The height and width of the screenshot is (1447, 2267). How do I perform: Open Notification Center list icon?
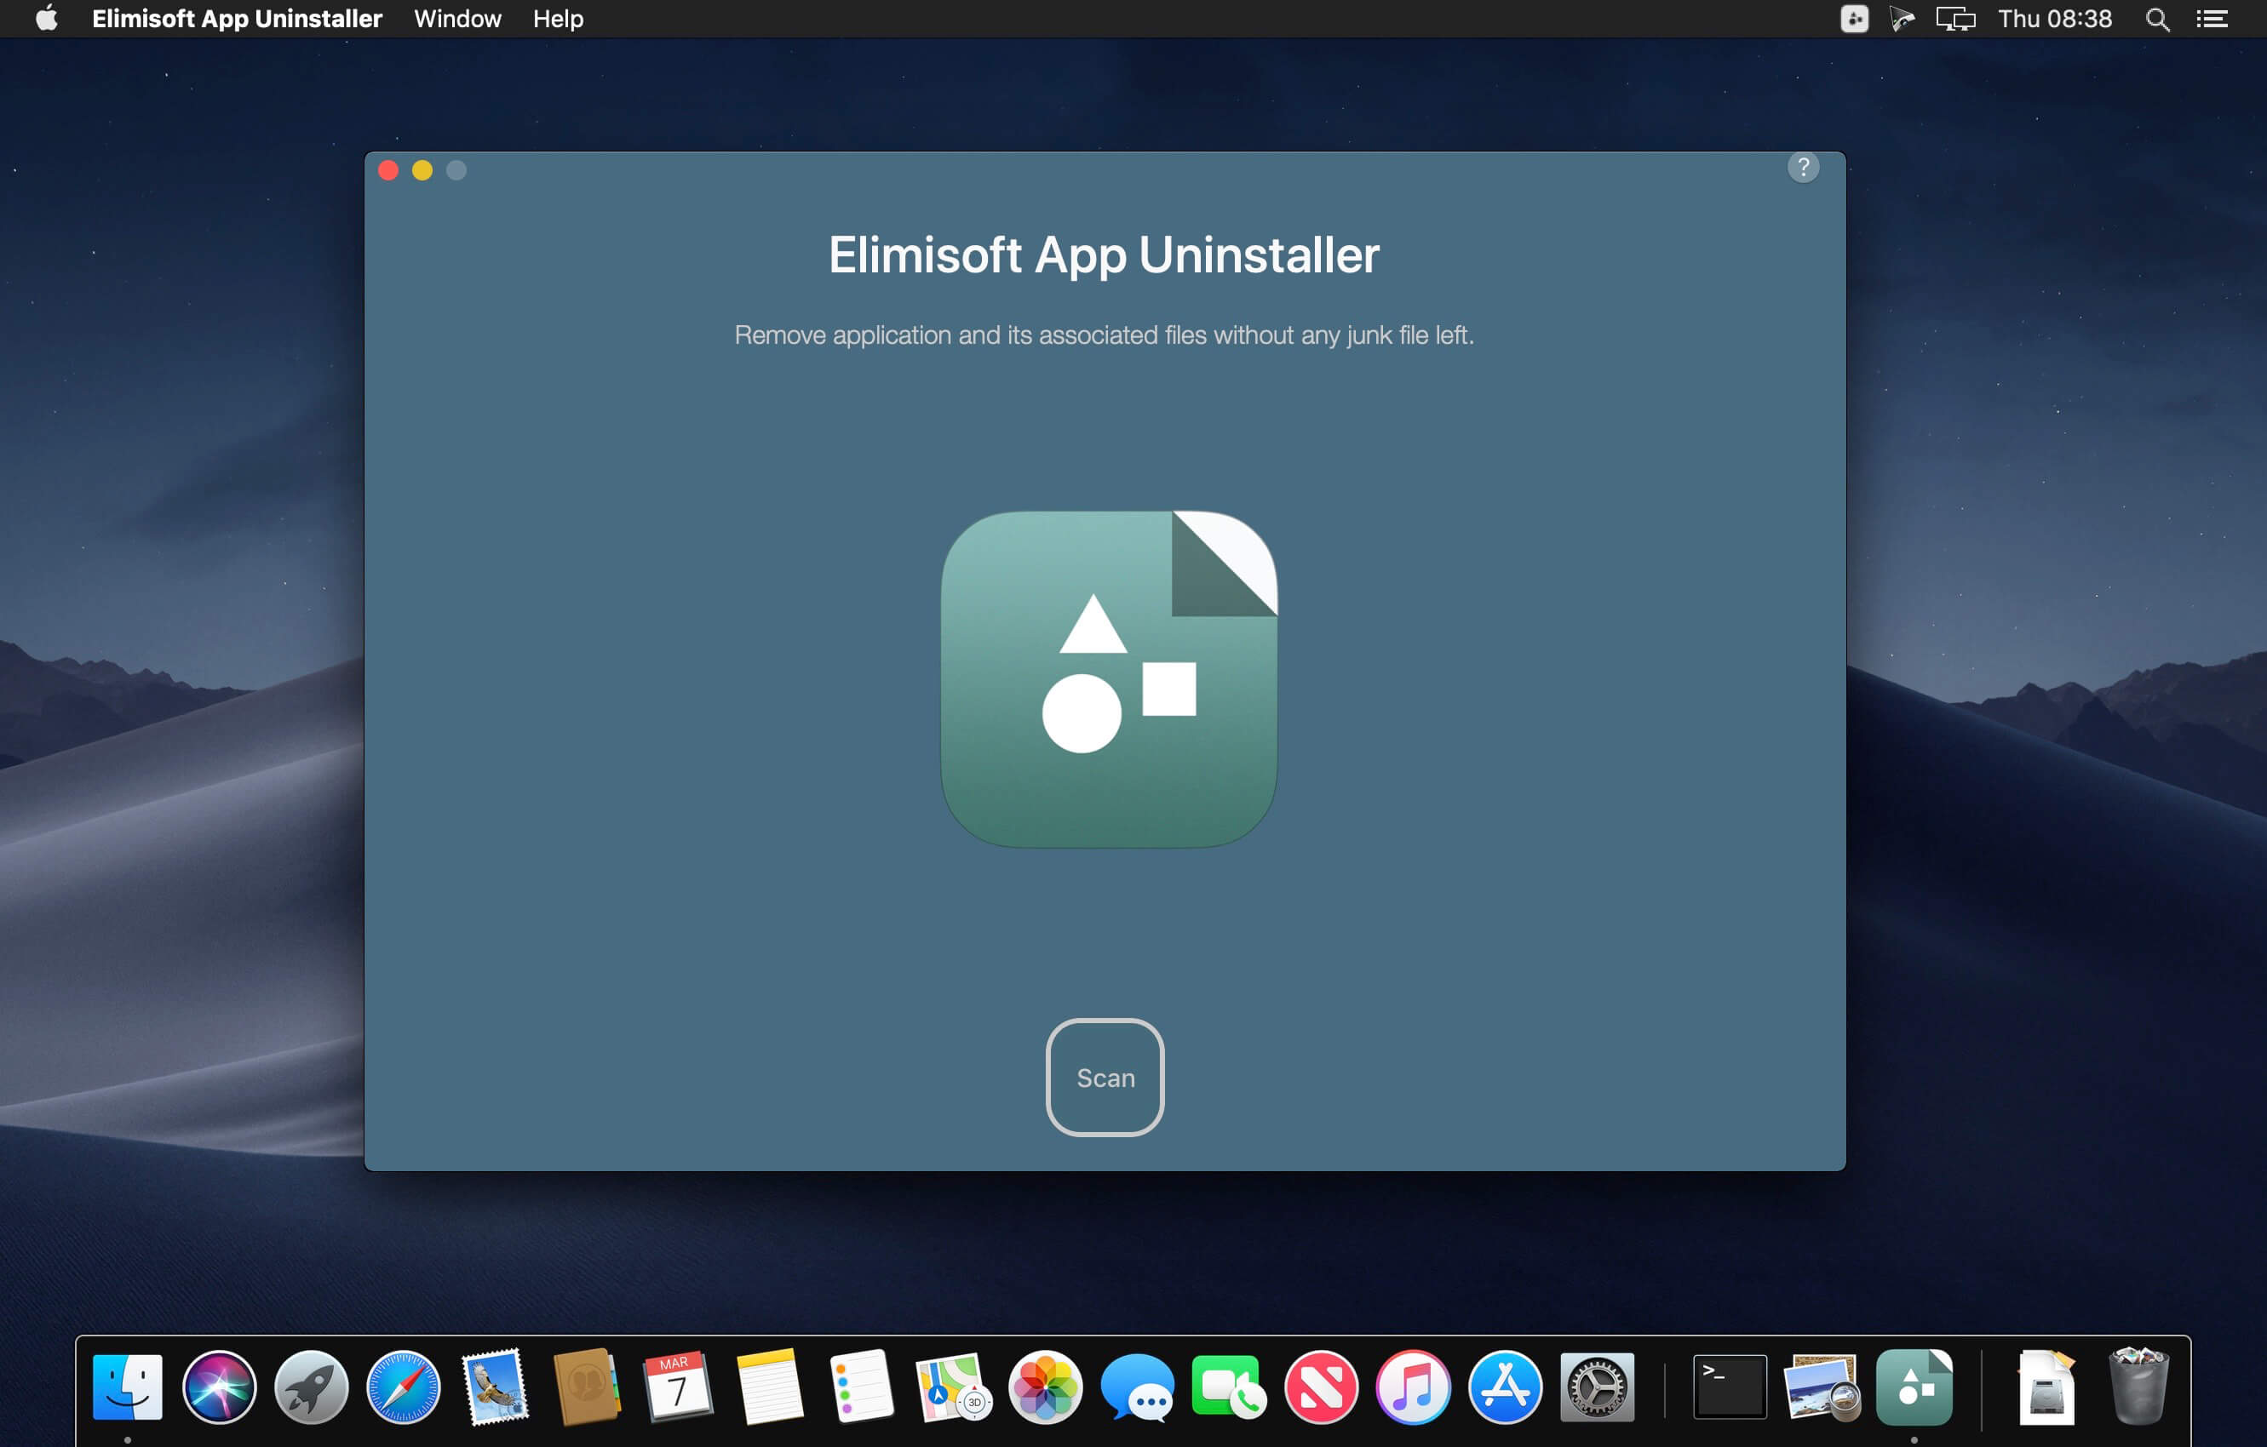click(x=2212, y=19)
